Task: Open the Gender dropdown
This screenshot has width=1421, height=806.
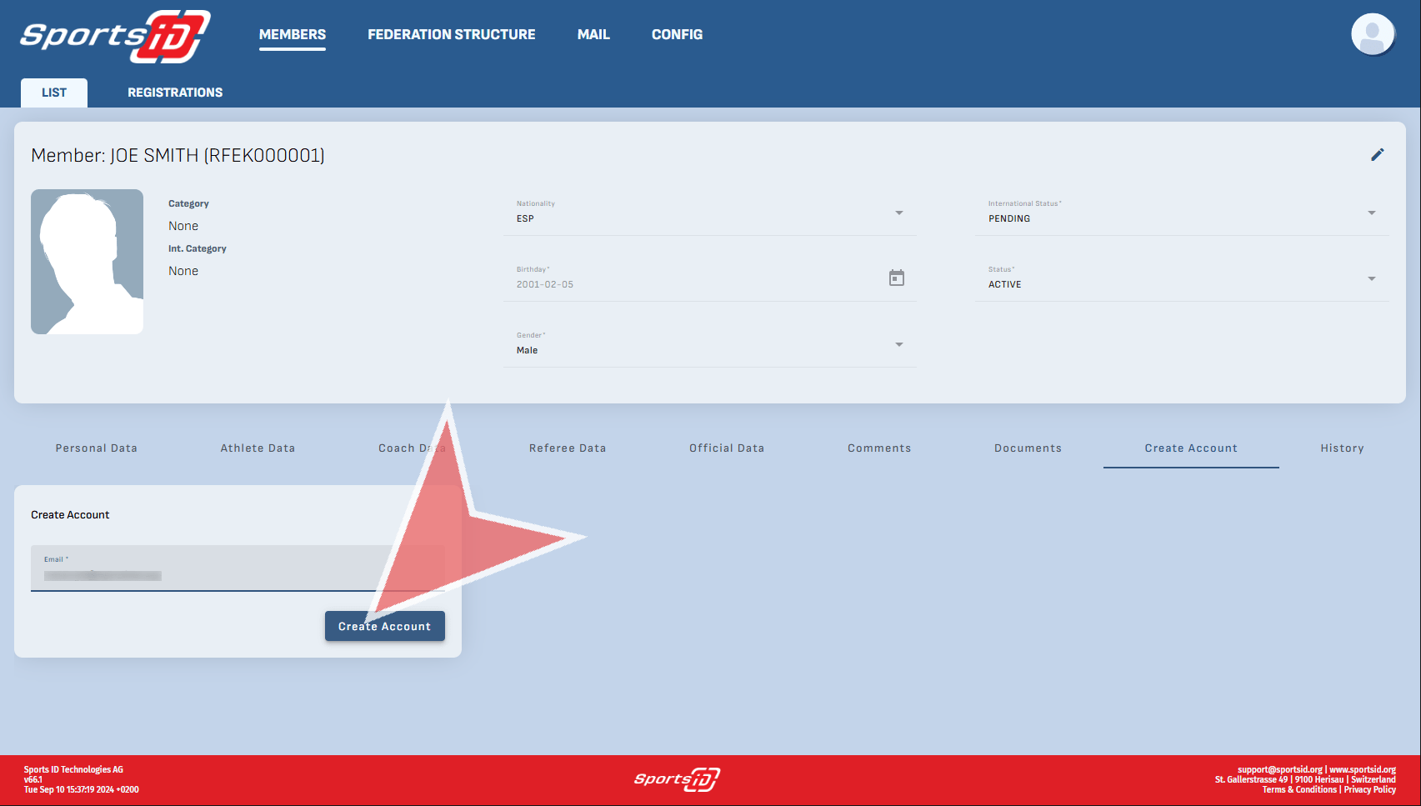Action: pyautogui.click(x=898, y=345)
